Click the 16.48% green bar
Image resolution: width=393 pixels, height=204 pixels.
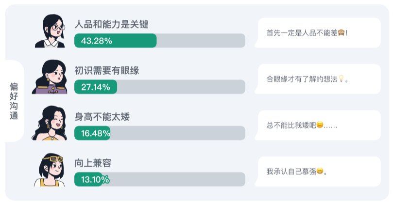pos(92,133)
